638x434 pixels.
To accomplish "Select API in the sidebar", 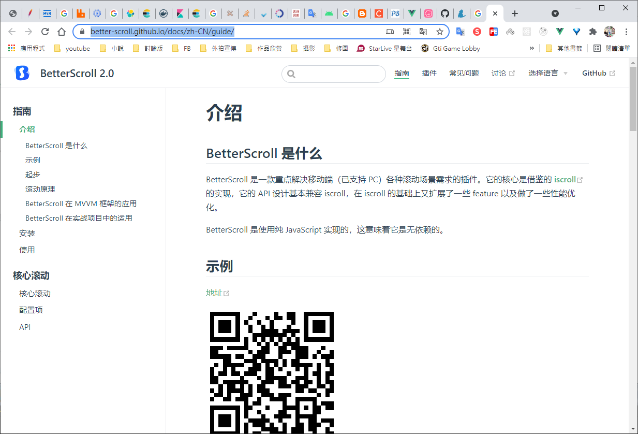I will [25, 327].
